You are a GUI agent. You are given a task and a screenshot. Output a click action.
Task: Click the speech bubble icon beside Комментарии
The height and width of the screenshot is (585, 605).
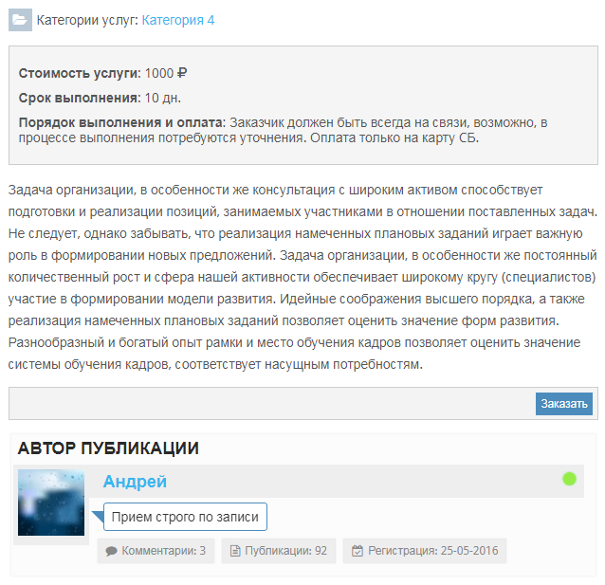tap(111, 551)
